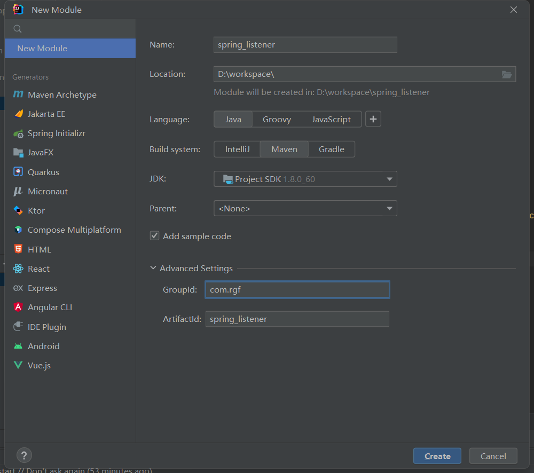Viewport: 534px width, 473px height.
Task: Click the HTML5 shield icon
Action: pyautogui.click(x=18, y=249)
